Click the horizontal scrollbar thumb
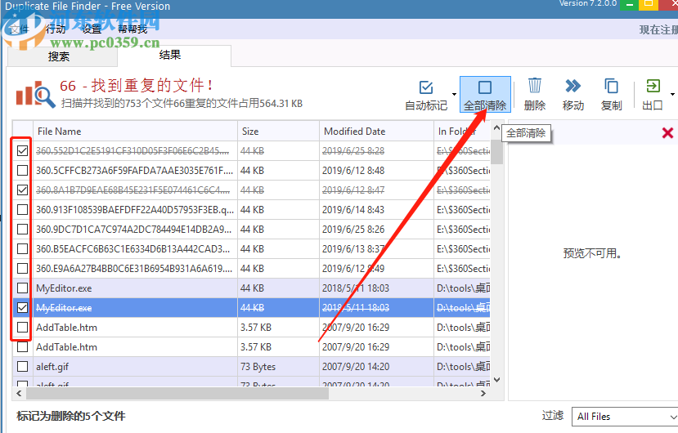The width and height of the screenshot is (678, 433). point(177,393)
